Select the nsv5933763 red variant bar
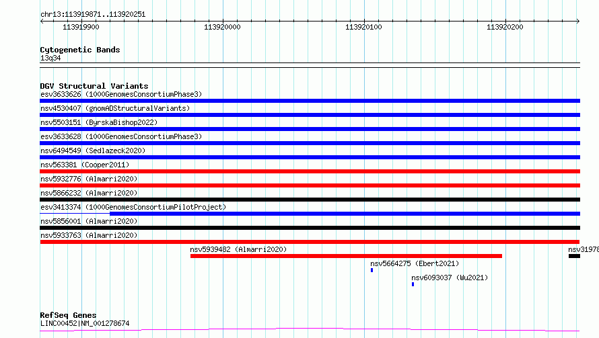This screenshot has height=338, width=599. click(x=310, y=242)
